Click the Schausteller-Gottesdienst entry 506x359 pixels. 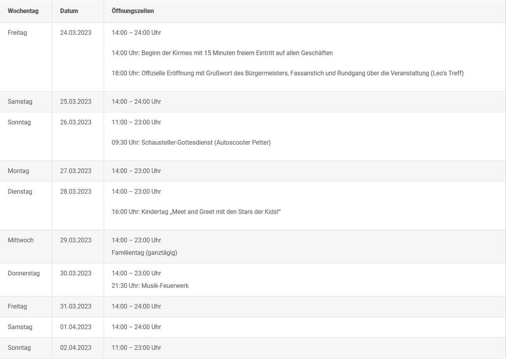coord(191,143)
